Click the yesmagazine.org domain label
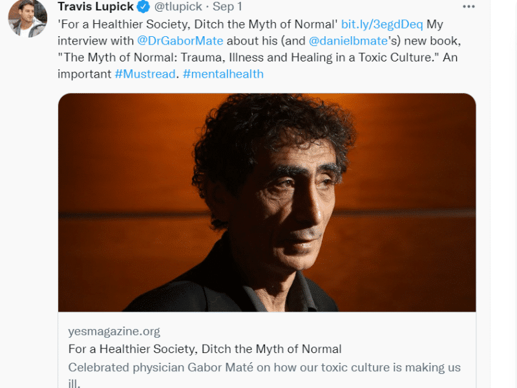 [114, 331]
